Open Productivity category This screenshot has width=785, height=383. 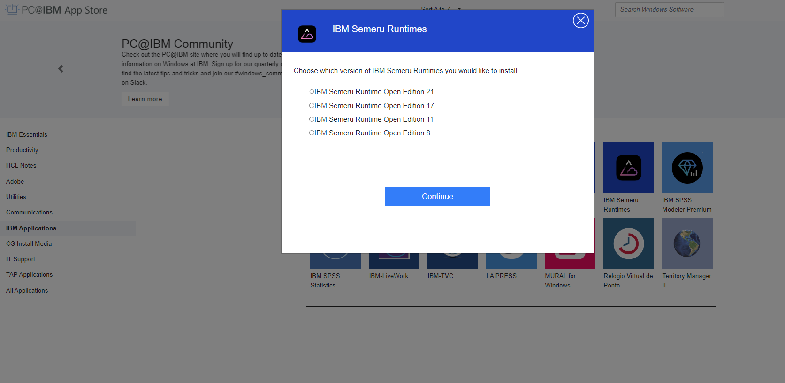(x=22, y=150)
